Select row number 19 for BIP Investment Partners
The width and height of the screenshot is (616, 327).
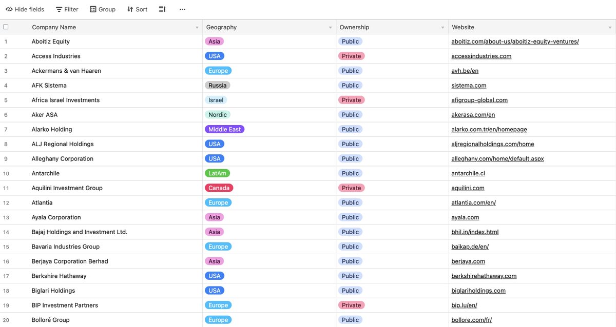coord(6,305)
